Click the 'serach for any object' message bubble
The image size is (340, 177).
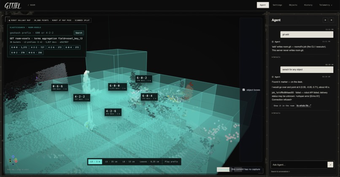pos(307,70)
